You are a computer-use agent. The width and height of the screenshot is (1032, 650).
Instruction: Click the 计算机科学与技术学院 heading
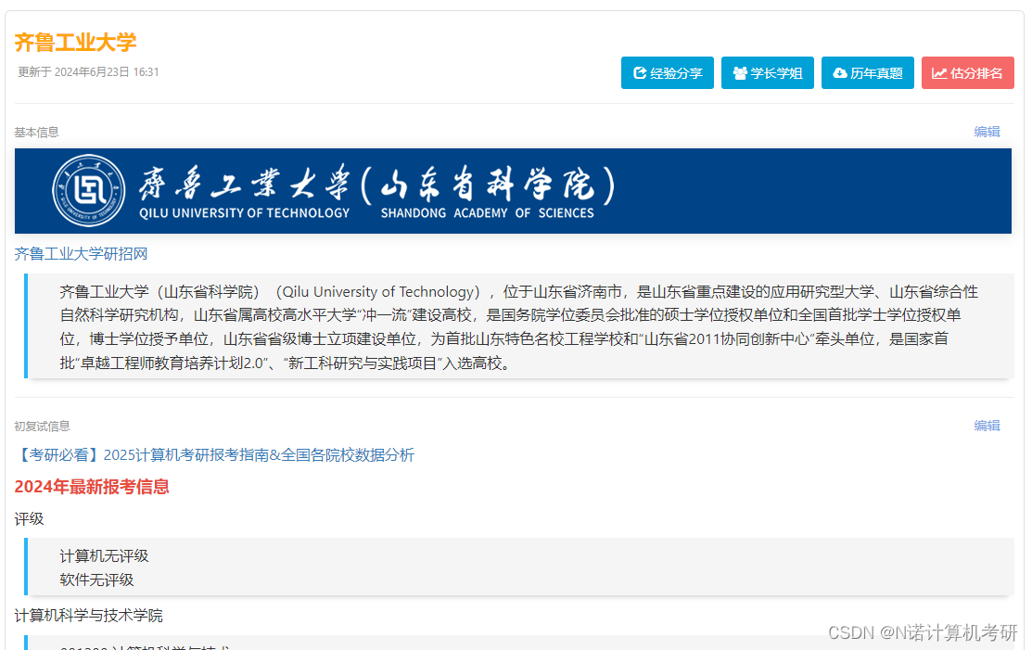[x=89, y=615]
